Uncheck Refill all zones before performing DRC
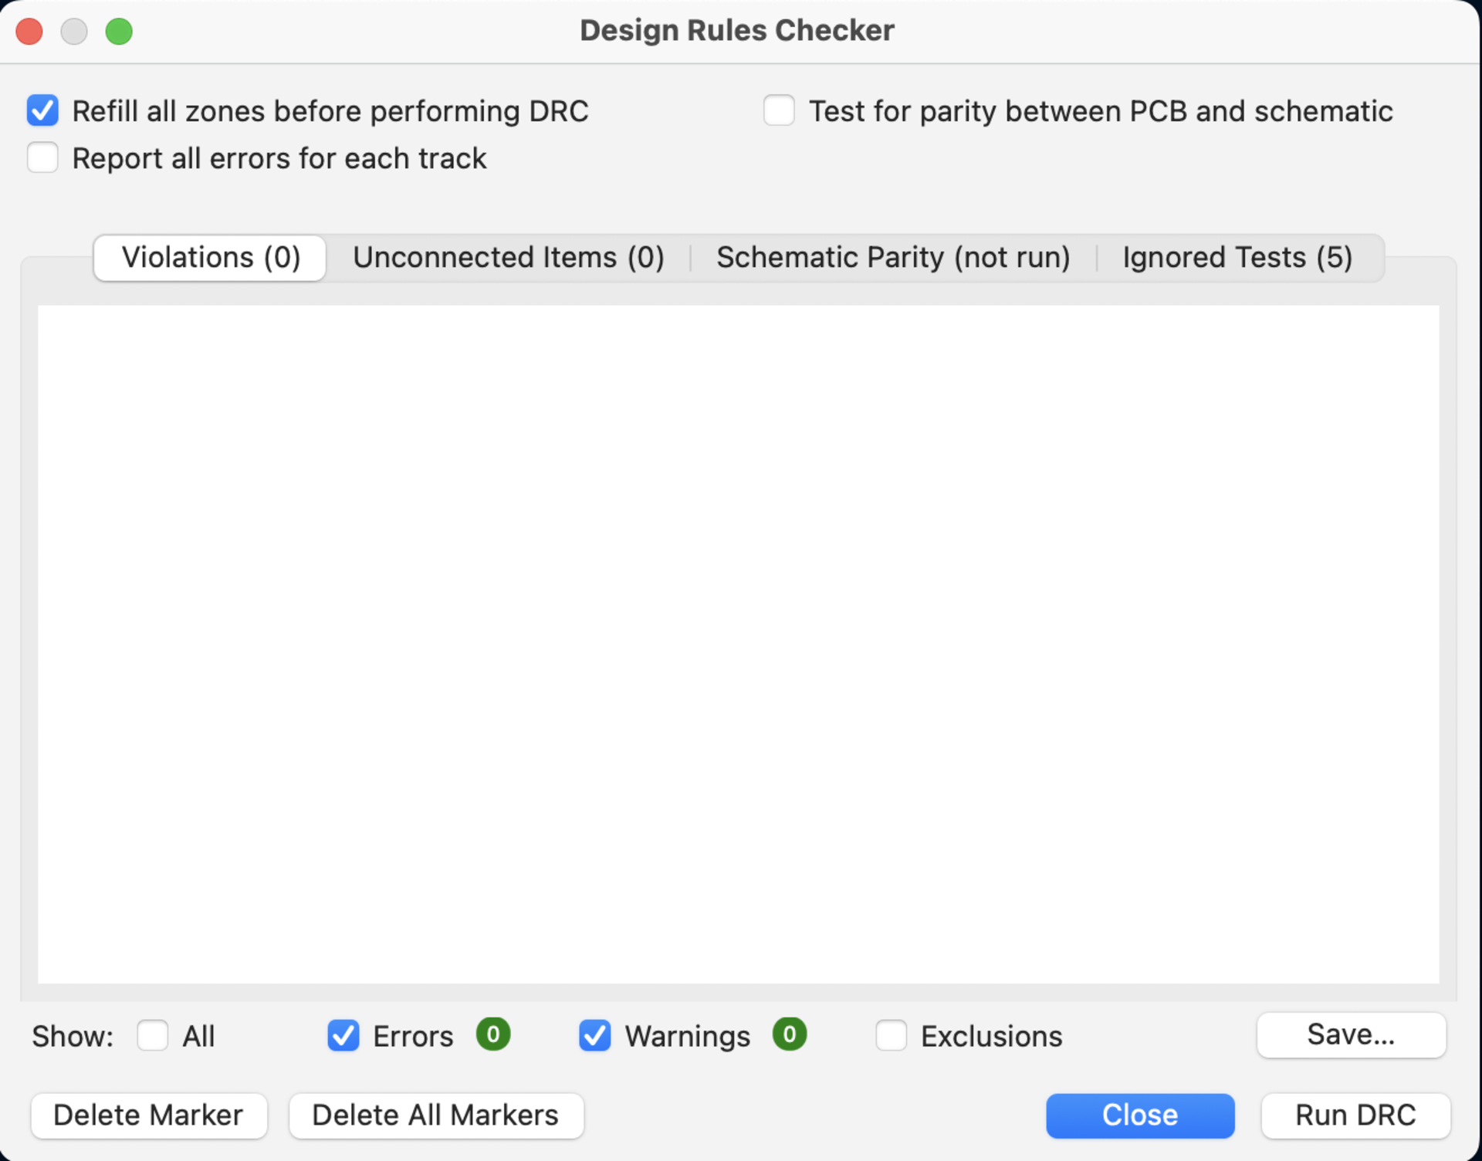The image size is (1482, 1161). 42,110
